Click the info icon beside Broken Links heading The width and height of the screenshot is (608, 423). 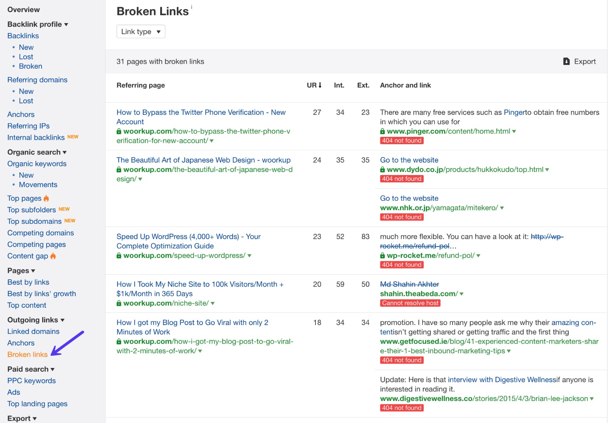191,6
